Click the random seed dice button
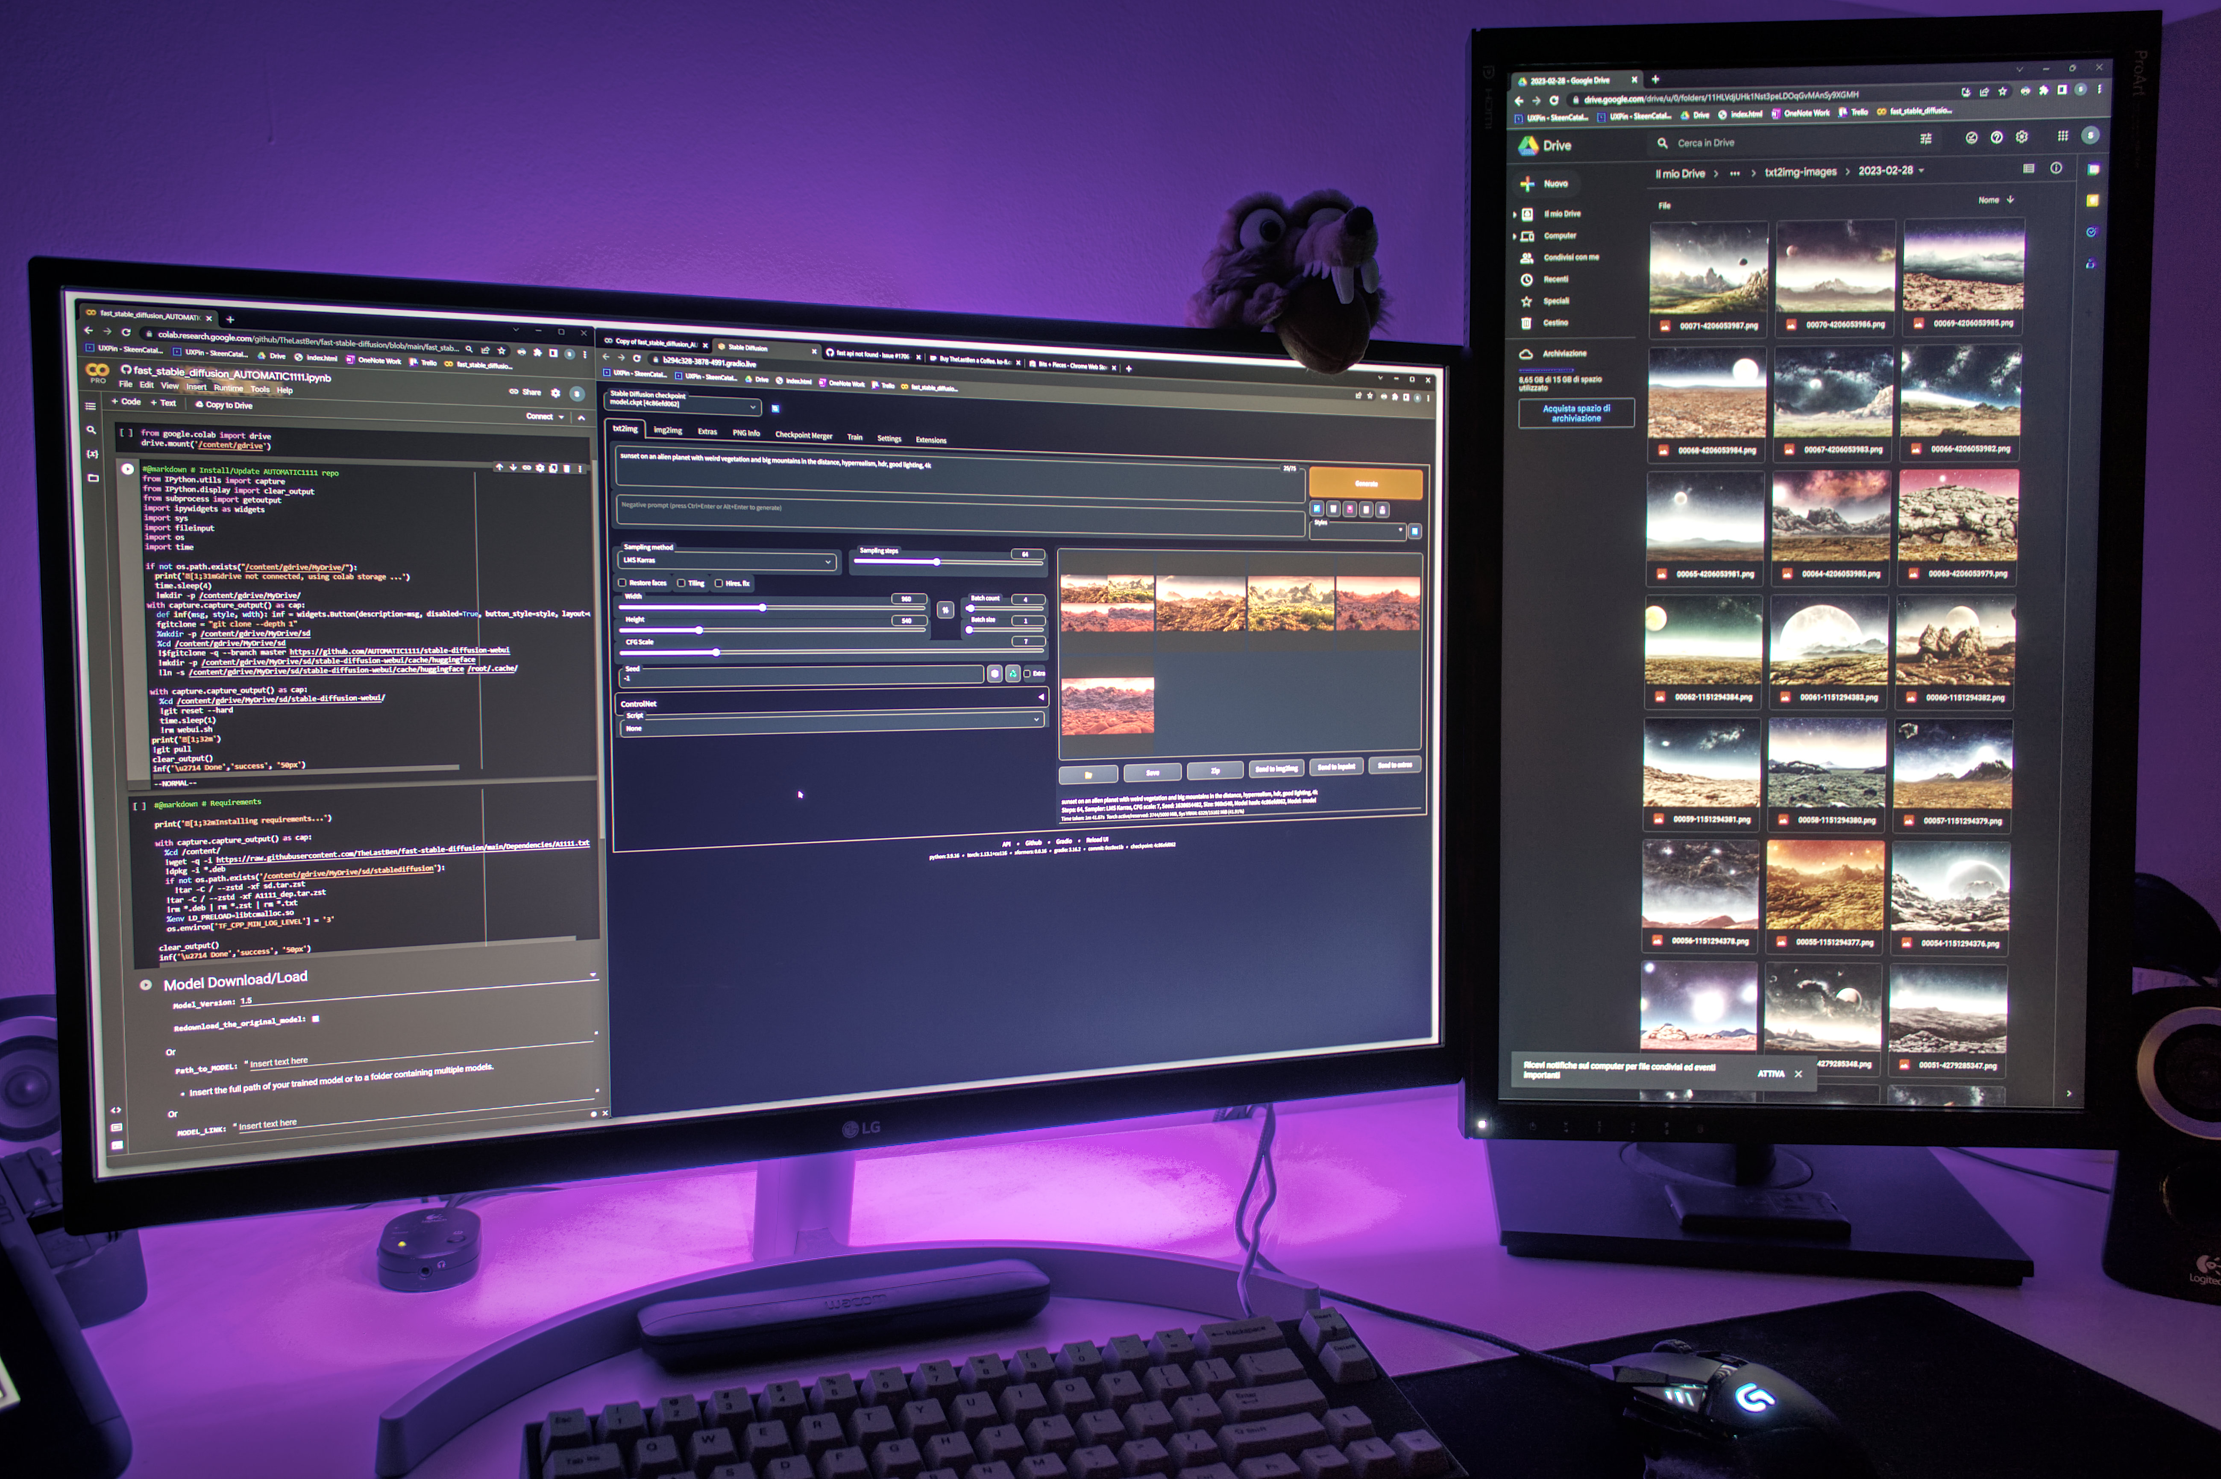The image size is (2221, 1479). pyautogui.click(x=994, y=673)
